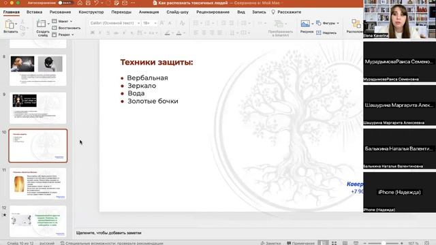Open the Макет layout dropdown
Viewport: 436px width, 245px height.
[62, 21]
